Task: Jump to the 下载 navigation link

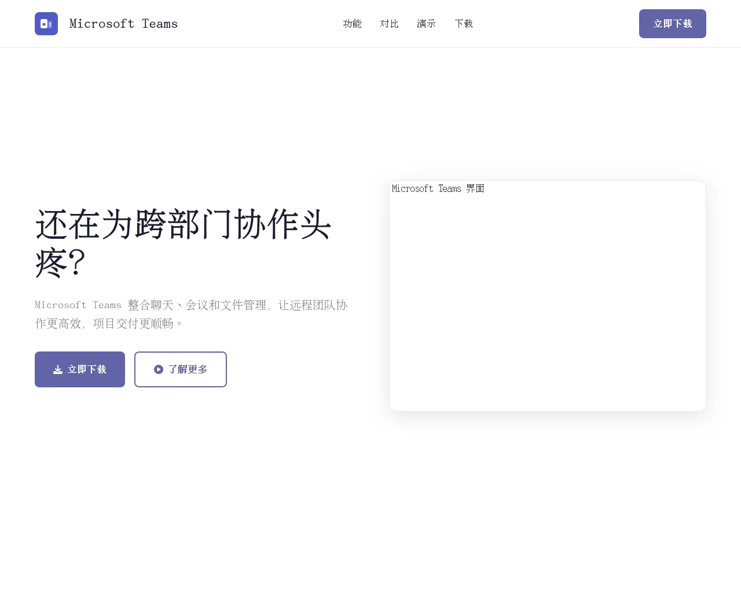Action: pyautogui.click(x=464, y=24)
